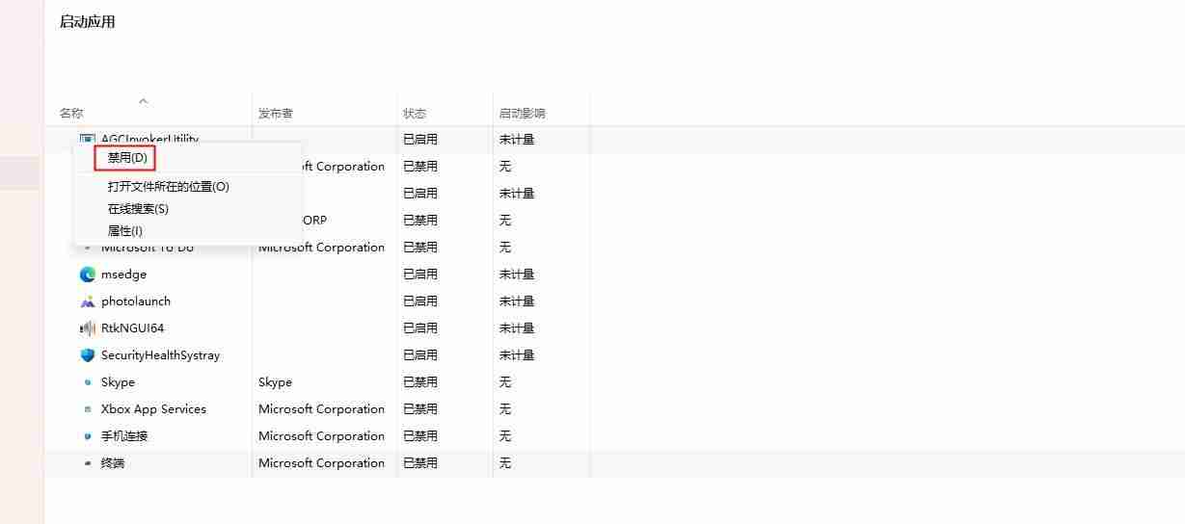Click the photolaunch app icon
The image size is (1185, 524).
click(x=88, y=301)
